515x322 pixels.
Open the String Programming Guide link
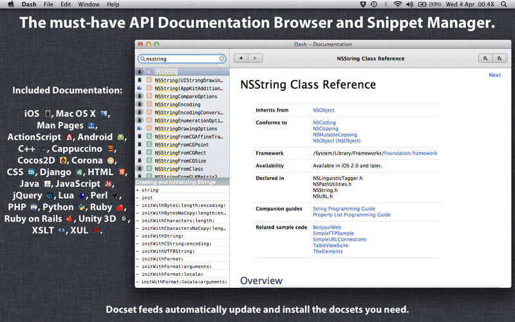pyautogui.click(x=344, y=209)
